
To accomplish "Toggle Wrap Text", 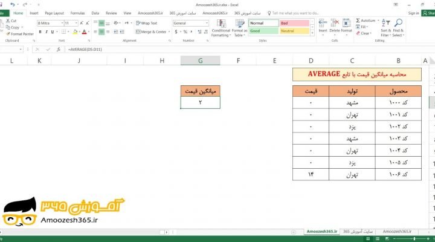I will [x=146, y=23].
